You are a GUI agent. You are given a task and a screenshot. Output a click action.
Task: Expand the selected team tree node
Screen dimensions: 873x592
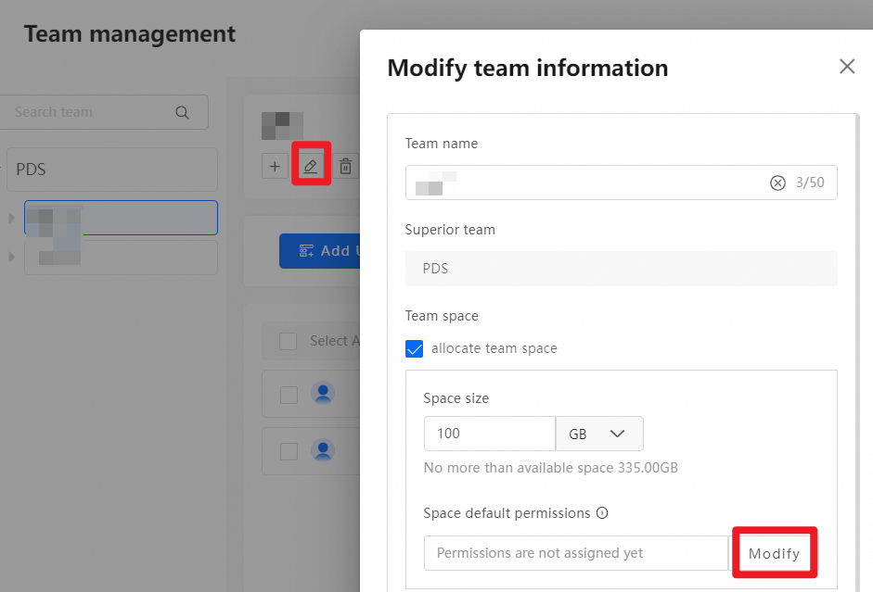12,218
